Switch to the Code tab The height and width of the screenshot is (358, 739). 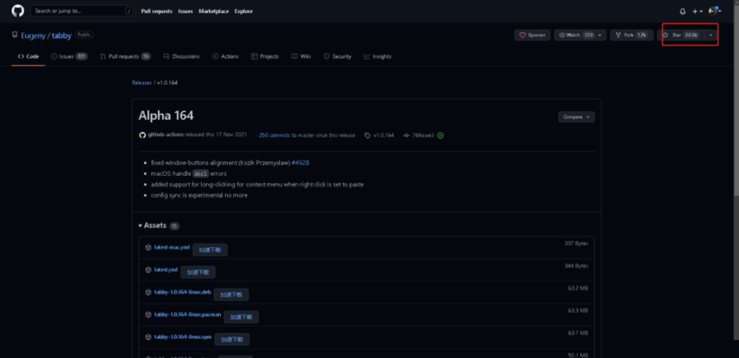(28, 57)
